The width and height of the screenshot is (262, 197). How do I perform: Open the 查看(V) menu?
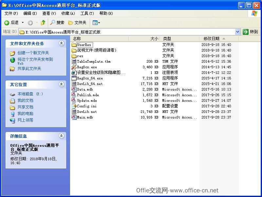(49, 13)
